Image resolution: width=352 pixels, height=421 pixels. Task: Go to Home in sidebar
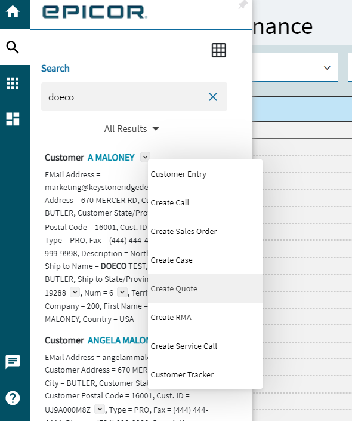coord(13,12)
